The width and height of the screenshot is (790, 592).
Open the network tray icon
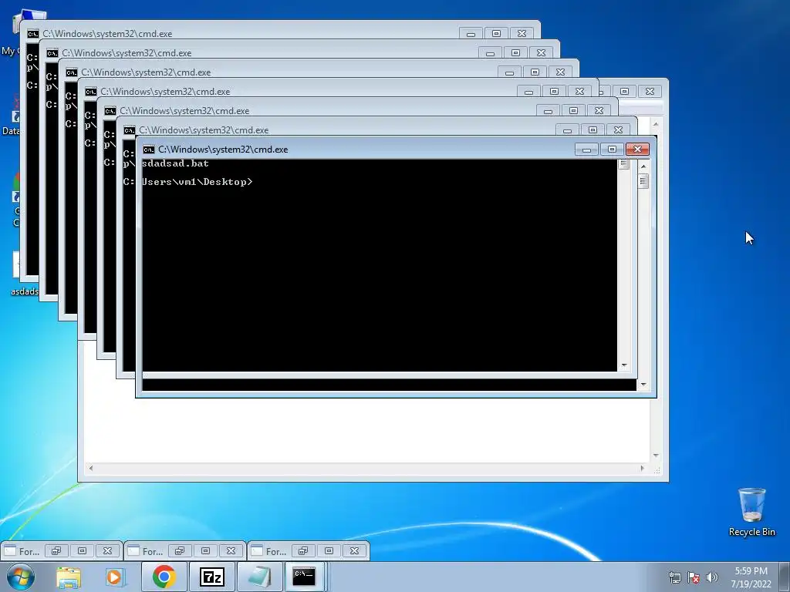coord(674,577)
